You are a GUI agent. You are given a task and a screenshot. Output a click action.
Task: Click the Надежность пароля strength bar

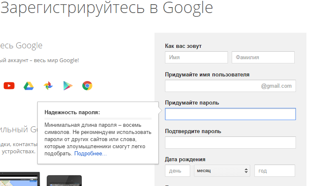click(x=98, y=118)
